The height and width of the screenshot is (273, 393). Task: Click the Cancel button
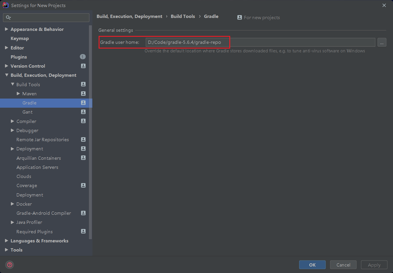(343, 265)
